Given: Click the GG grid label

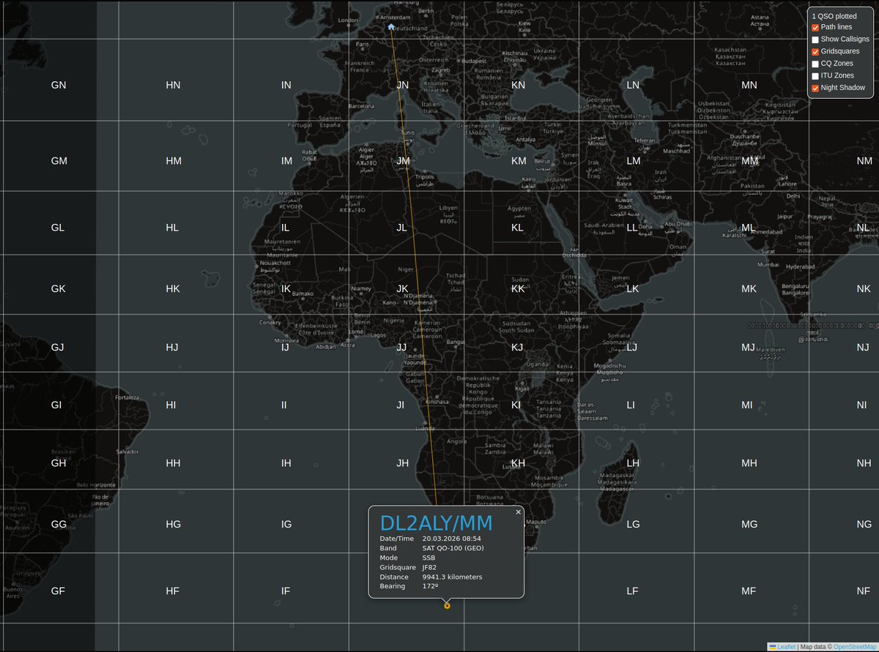Looking at the screenshot, I should pyautogui.click(x=59, y=524).
